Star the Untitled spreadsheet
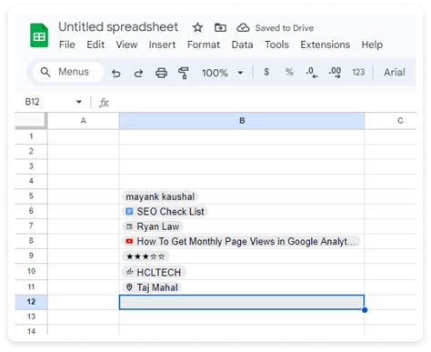Screen dimensions: 431x352 197,27
